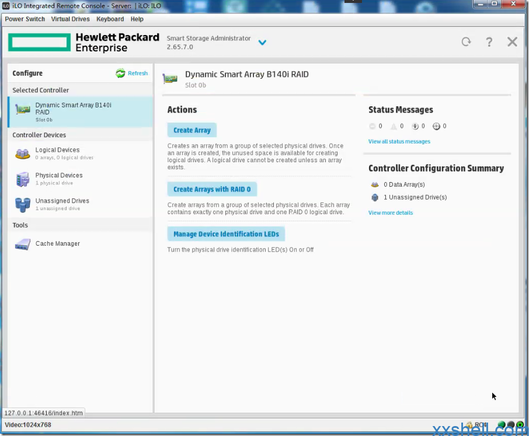Open the Power Switch menu
529x436 pixels.
tap(25, 19)
